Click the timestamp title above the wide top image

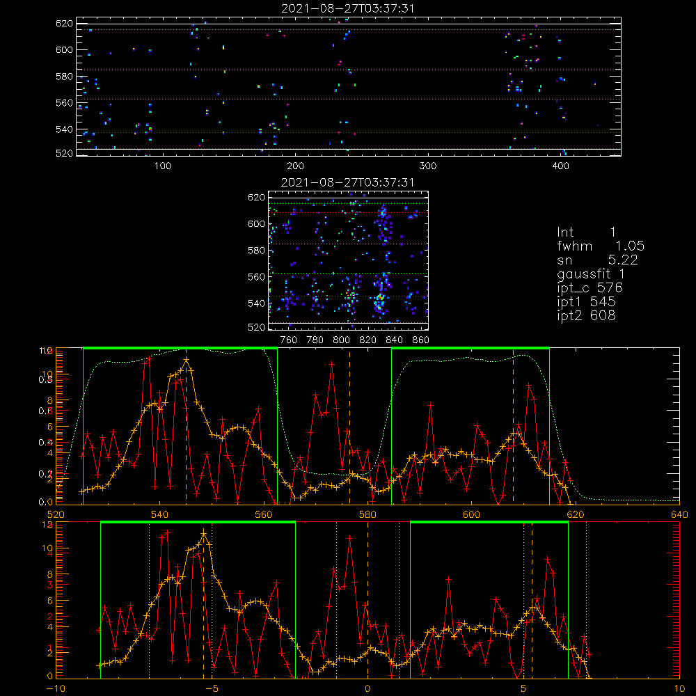coord(348,8)
